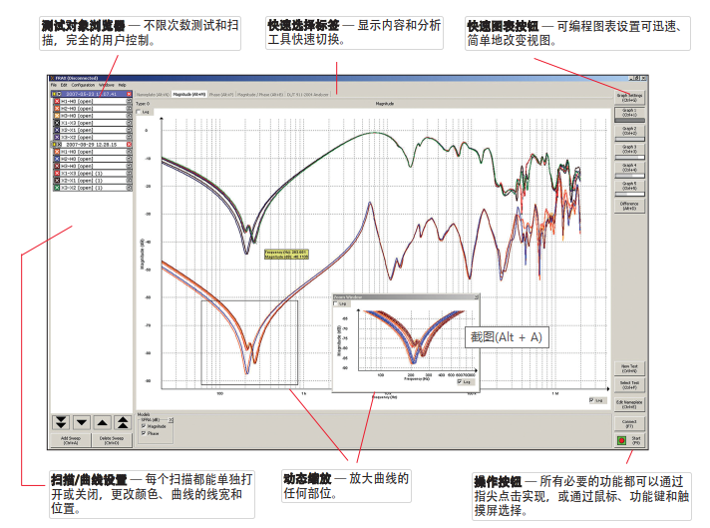This screenshot has height=528, width=710.
Task: Click the move-to-bottom double down arrow
Action: click(x=60, y=422)
